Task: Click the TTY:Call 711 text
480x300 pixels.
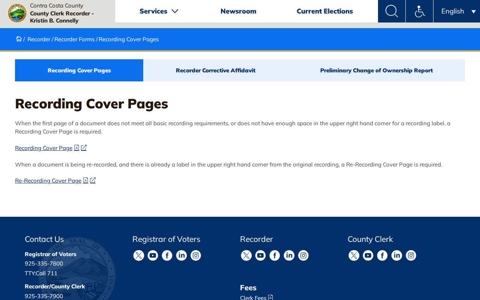Action: [x=41, y=273]
